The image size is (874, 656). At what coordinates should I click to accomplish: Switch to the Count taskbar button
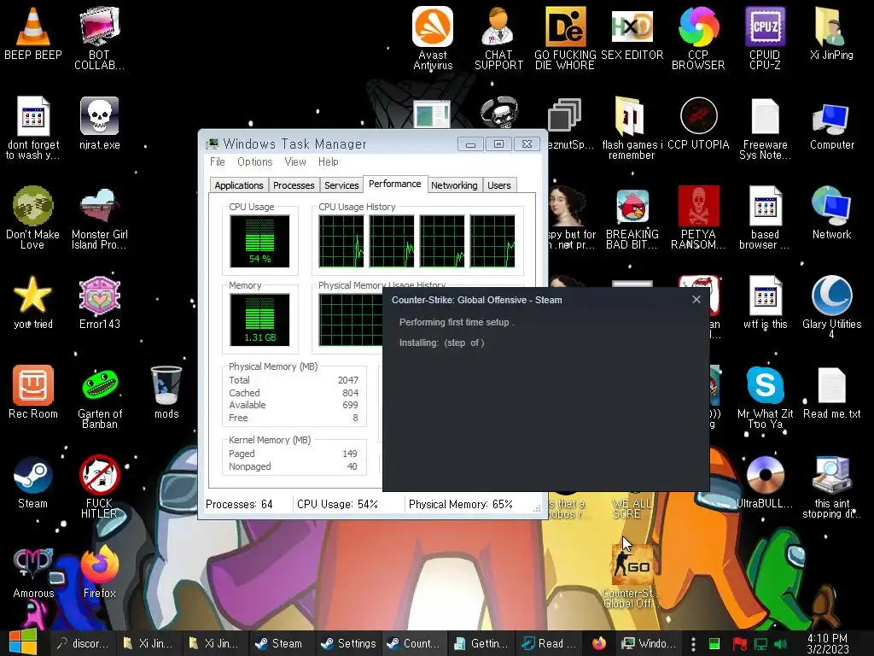pos(414,643)
